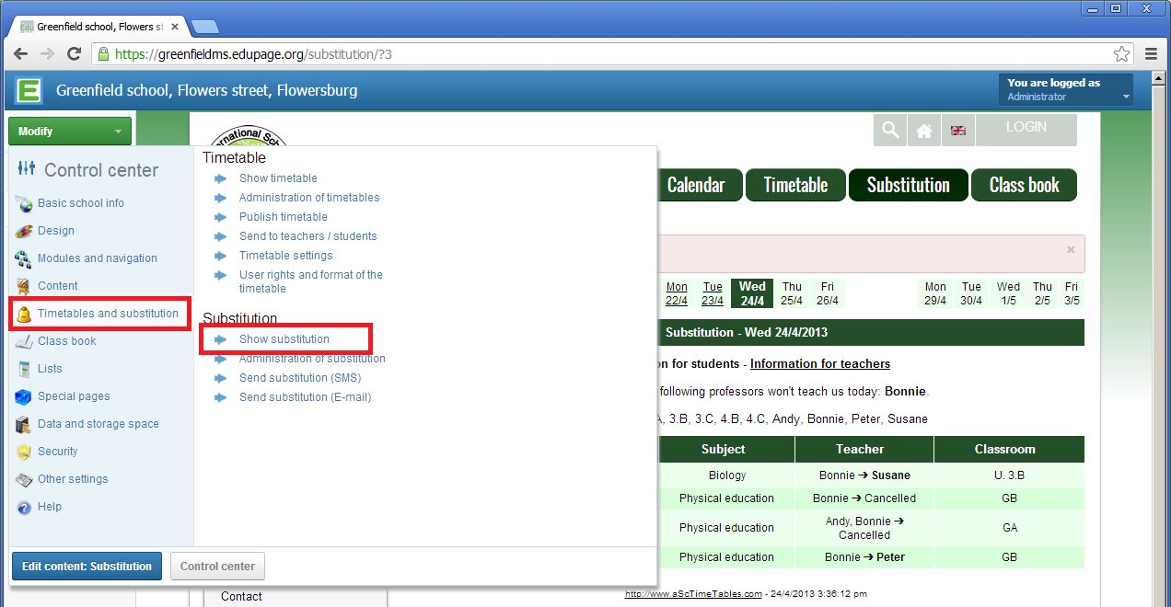
Task: Select the UK flag language icon
Action: [958, 131]
